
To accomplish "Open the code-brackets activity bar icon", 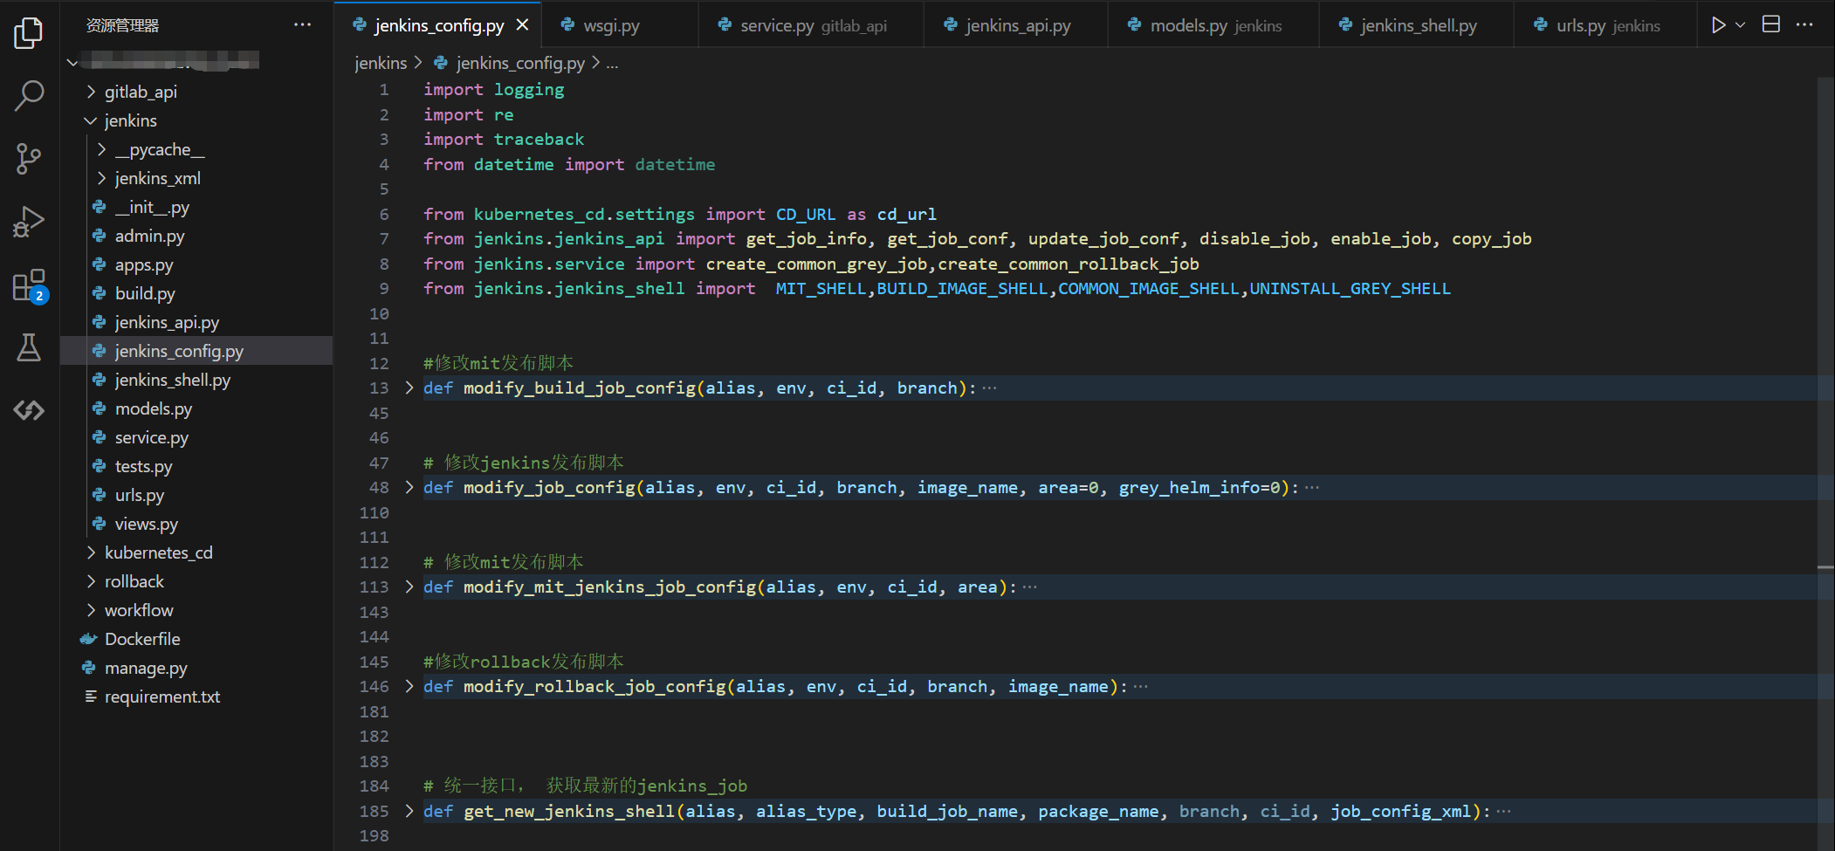I will tap(29, 410).
